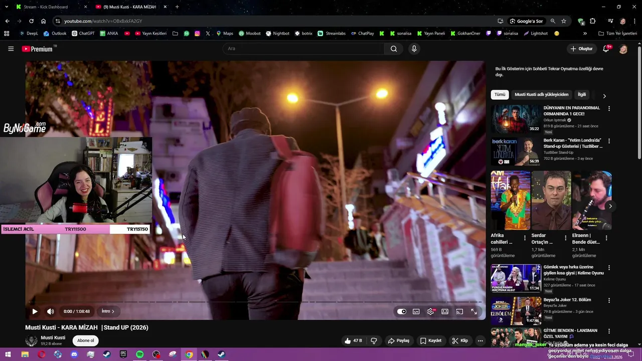The height and width of the screenshot is (361, 642).
Task: Click the Ara search input field
Action: click(x=303, y=49)
